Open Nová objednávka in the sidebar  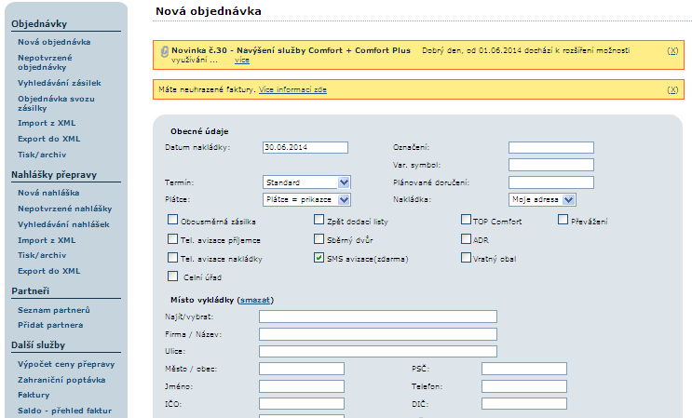[54, 42]
